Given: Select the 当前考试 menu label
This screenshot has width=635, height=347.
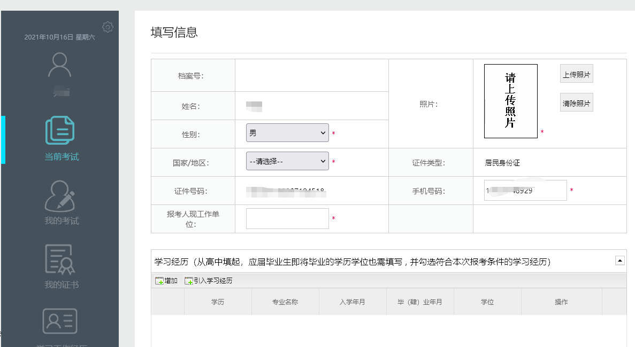Looking at the screenshot, I should point(62,157).
